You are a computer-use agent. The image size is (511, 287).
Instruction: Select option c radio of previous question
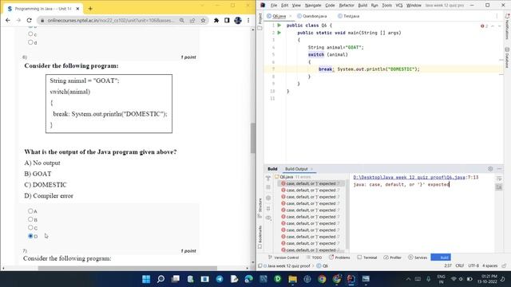coord(30,33)
